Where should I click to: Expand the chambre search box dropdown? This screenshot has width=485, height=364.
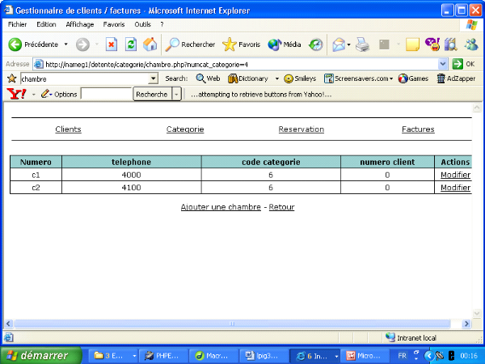point(154,78)
